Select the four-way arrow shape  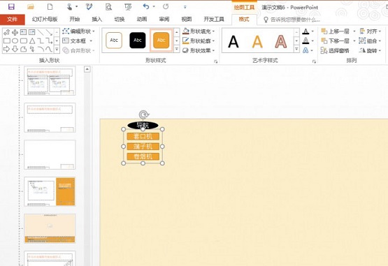(x=15, y=32)
